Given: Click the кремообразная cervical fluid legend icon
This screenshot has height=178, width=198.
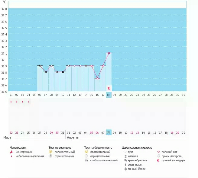Looking at the screenshot, I should coord(125,160).
